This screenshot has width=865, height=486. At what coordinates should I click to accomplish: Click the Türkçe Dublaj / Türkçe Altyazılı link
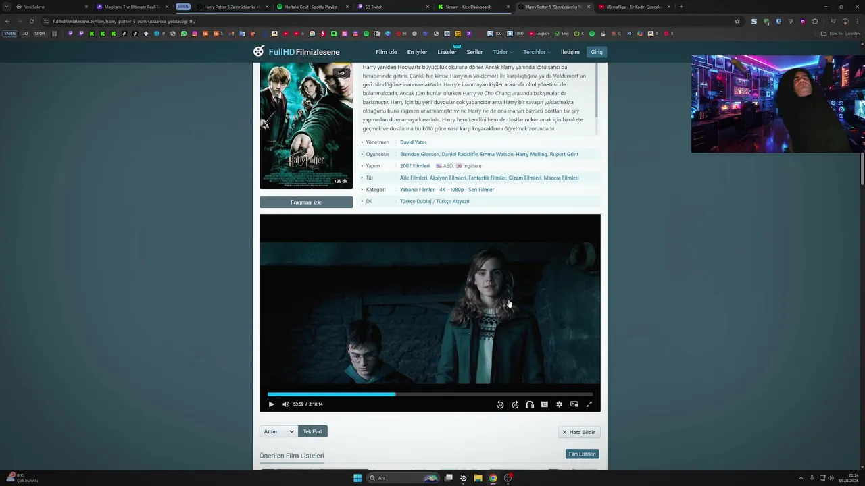[x=435, y=201]
